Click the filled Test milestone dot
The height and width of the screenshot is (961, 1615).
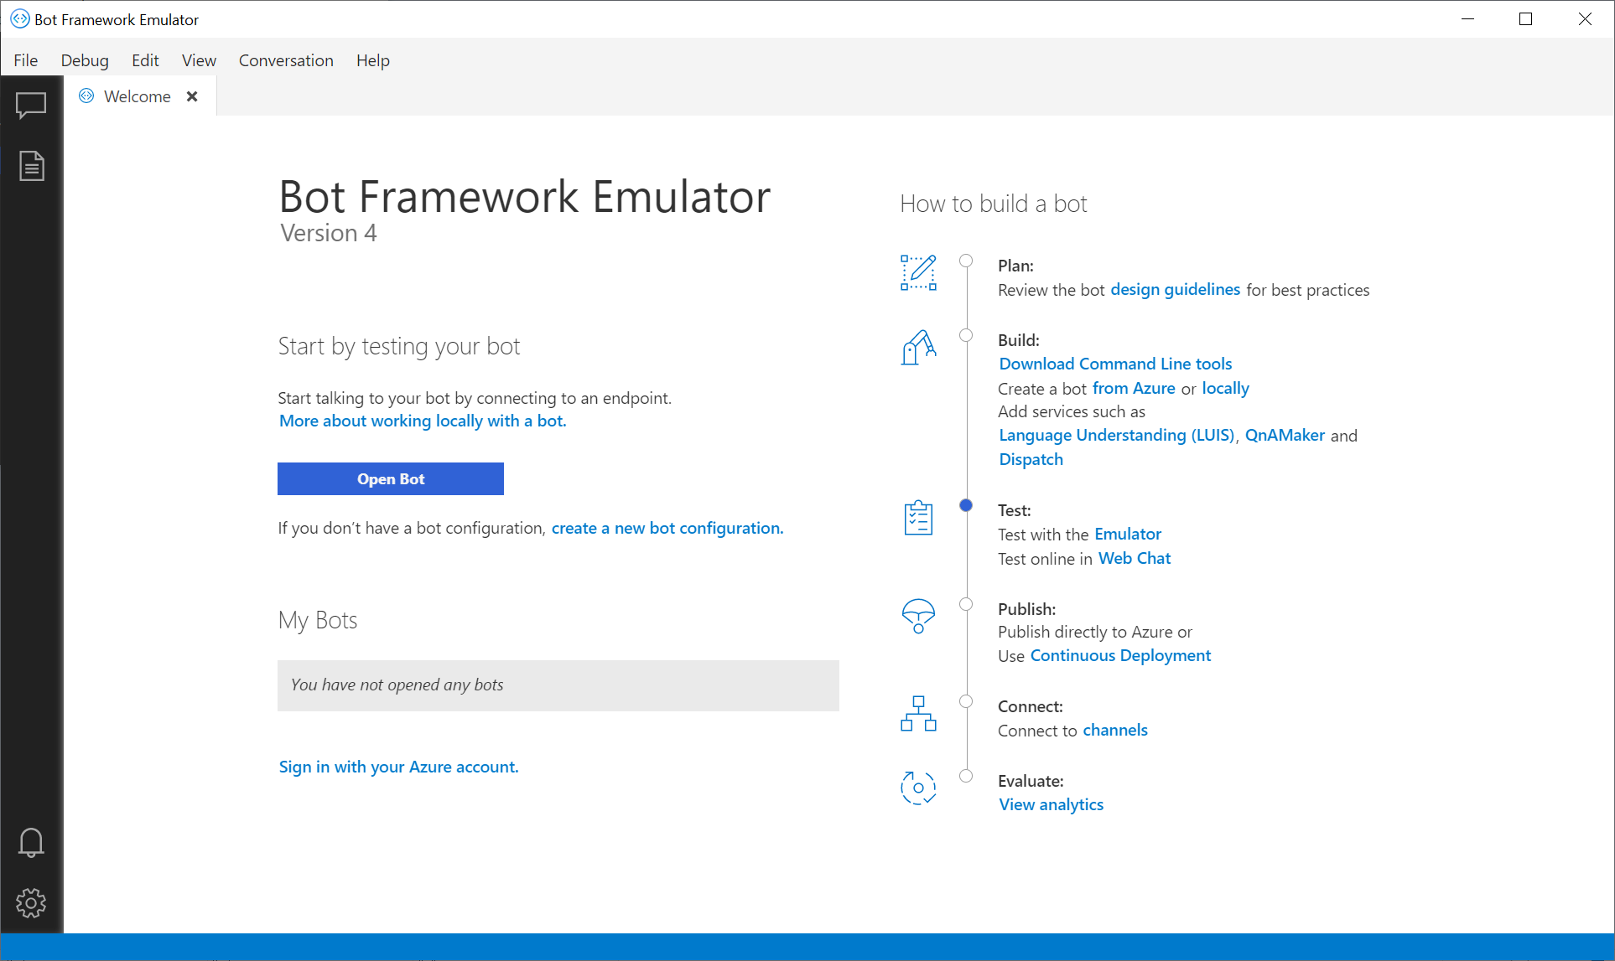pyautogui.click(x=966, y=506)
